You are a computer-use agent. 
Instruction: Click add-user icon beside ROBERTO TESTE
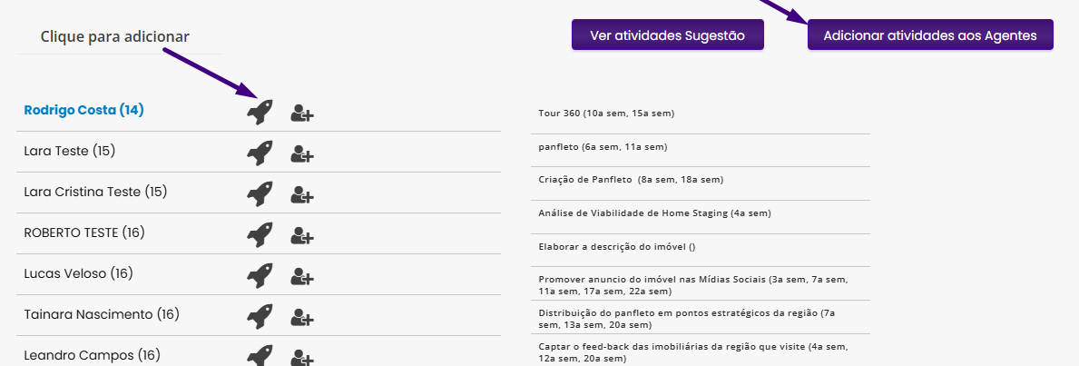point(301,236)
